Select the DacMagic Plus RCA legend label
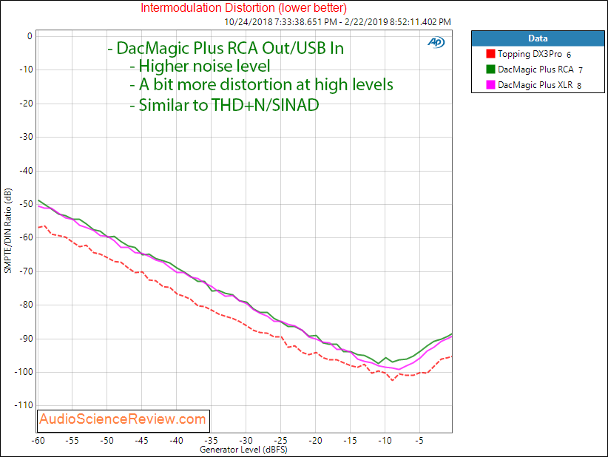Screen dimensions: 608x457 [x=536, y=70]
